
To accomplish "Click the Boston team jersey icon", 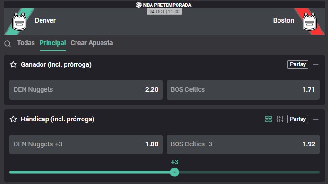I will [310, 22].
